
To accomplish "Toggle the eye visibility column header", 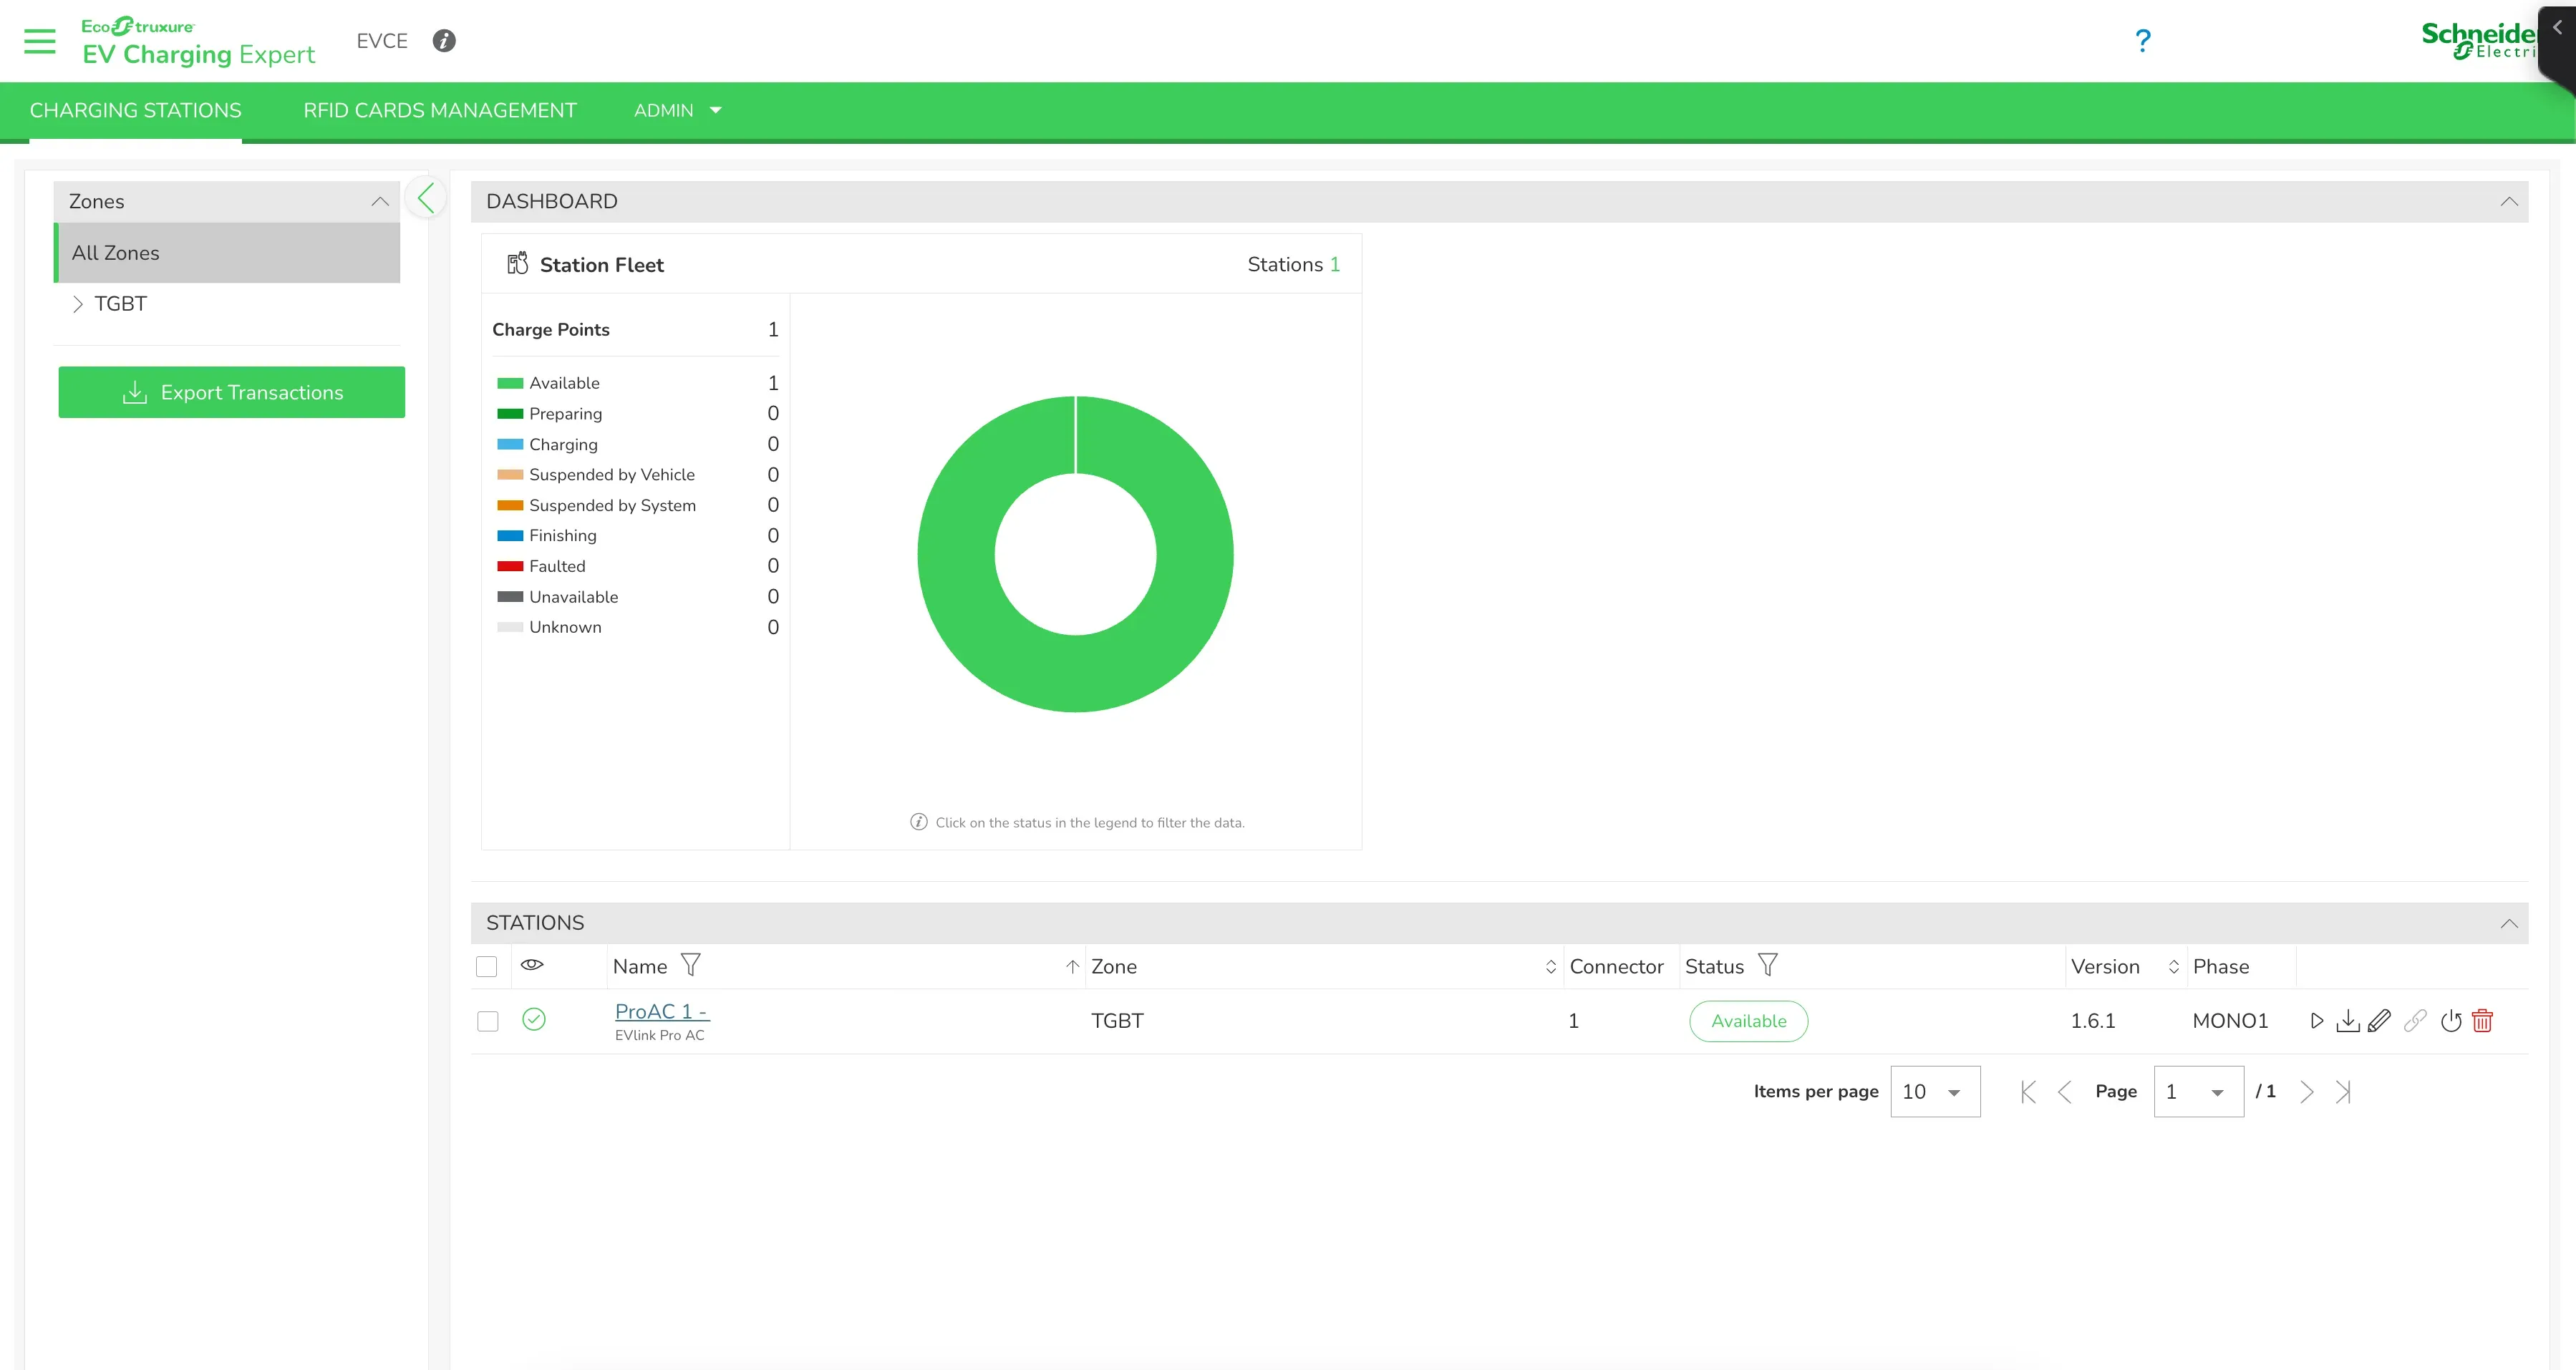I will click(x=532, y=964).
